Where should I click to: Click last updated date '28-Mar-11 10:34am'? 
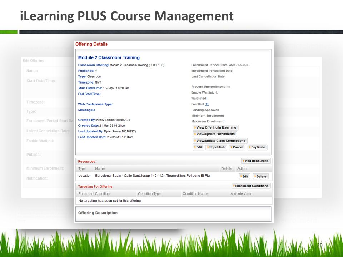[120, 137]
